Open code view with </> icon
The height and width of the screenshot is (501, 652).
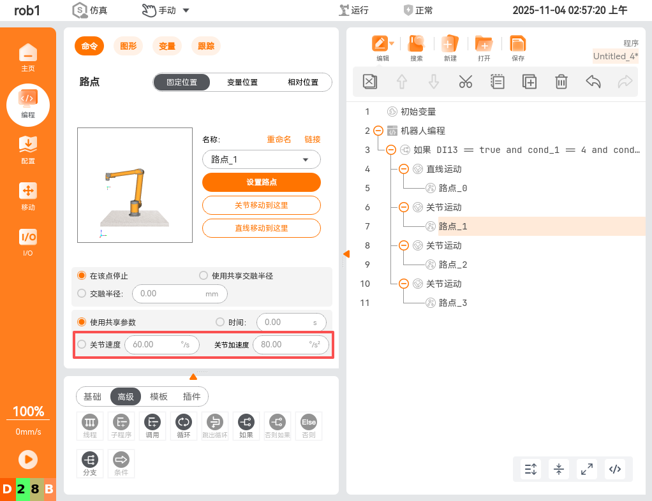[615, 468]
